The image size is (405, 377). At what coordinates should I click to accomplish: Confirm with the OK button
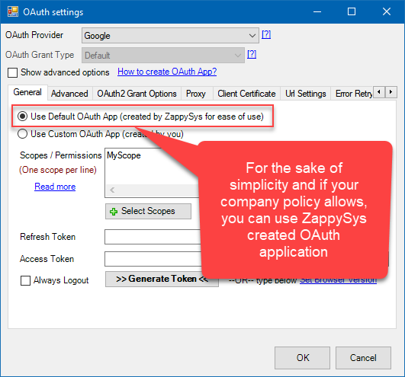(302, 358)
